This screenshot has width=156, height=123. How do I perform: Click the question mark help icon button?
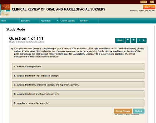point(128,40)
